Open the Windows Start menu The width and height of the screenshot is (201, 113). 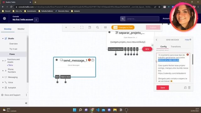[x=74, y=110]
